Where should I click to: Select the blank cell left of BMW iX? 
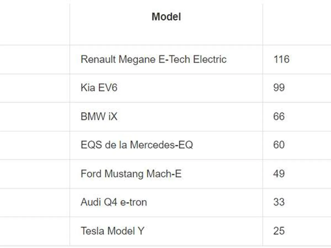pyautogui.click(x=34, y=117)
